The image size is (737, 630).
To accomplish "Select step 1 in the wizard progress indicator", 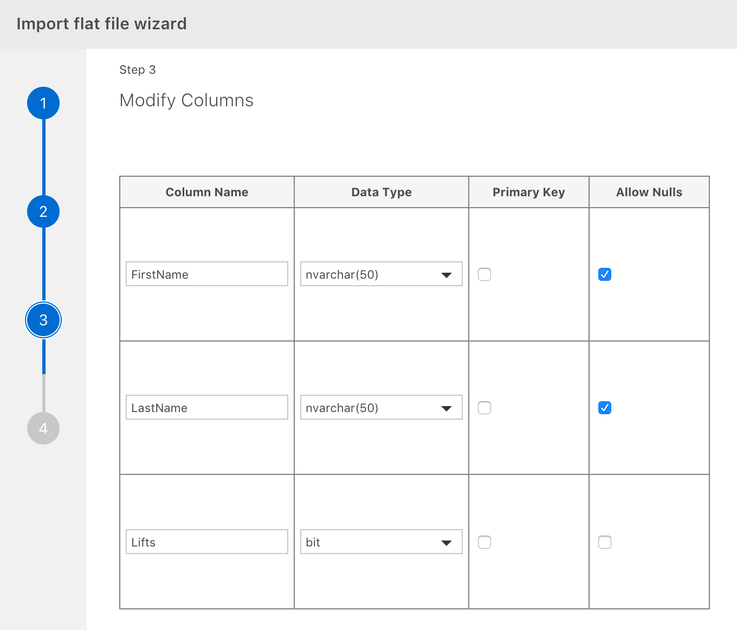I will [x=43, y=103].
